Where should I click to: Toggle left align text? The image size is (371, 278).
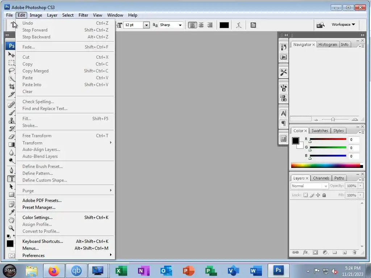click(192, 25)
